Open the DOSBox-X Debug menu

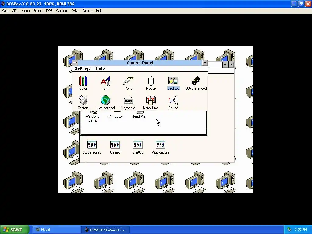[88, 11]
